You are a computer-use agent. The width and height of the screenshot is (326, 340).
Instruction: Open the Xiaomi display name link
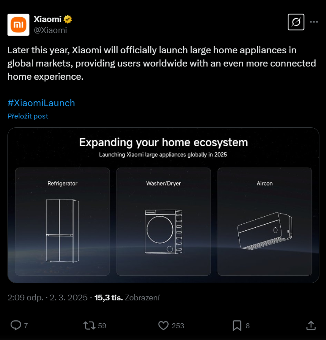pos(48,19)
